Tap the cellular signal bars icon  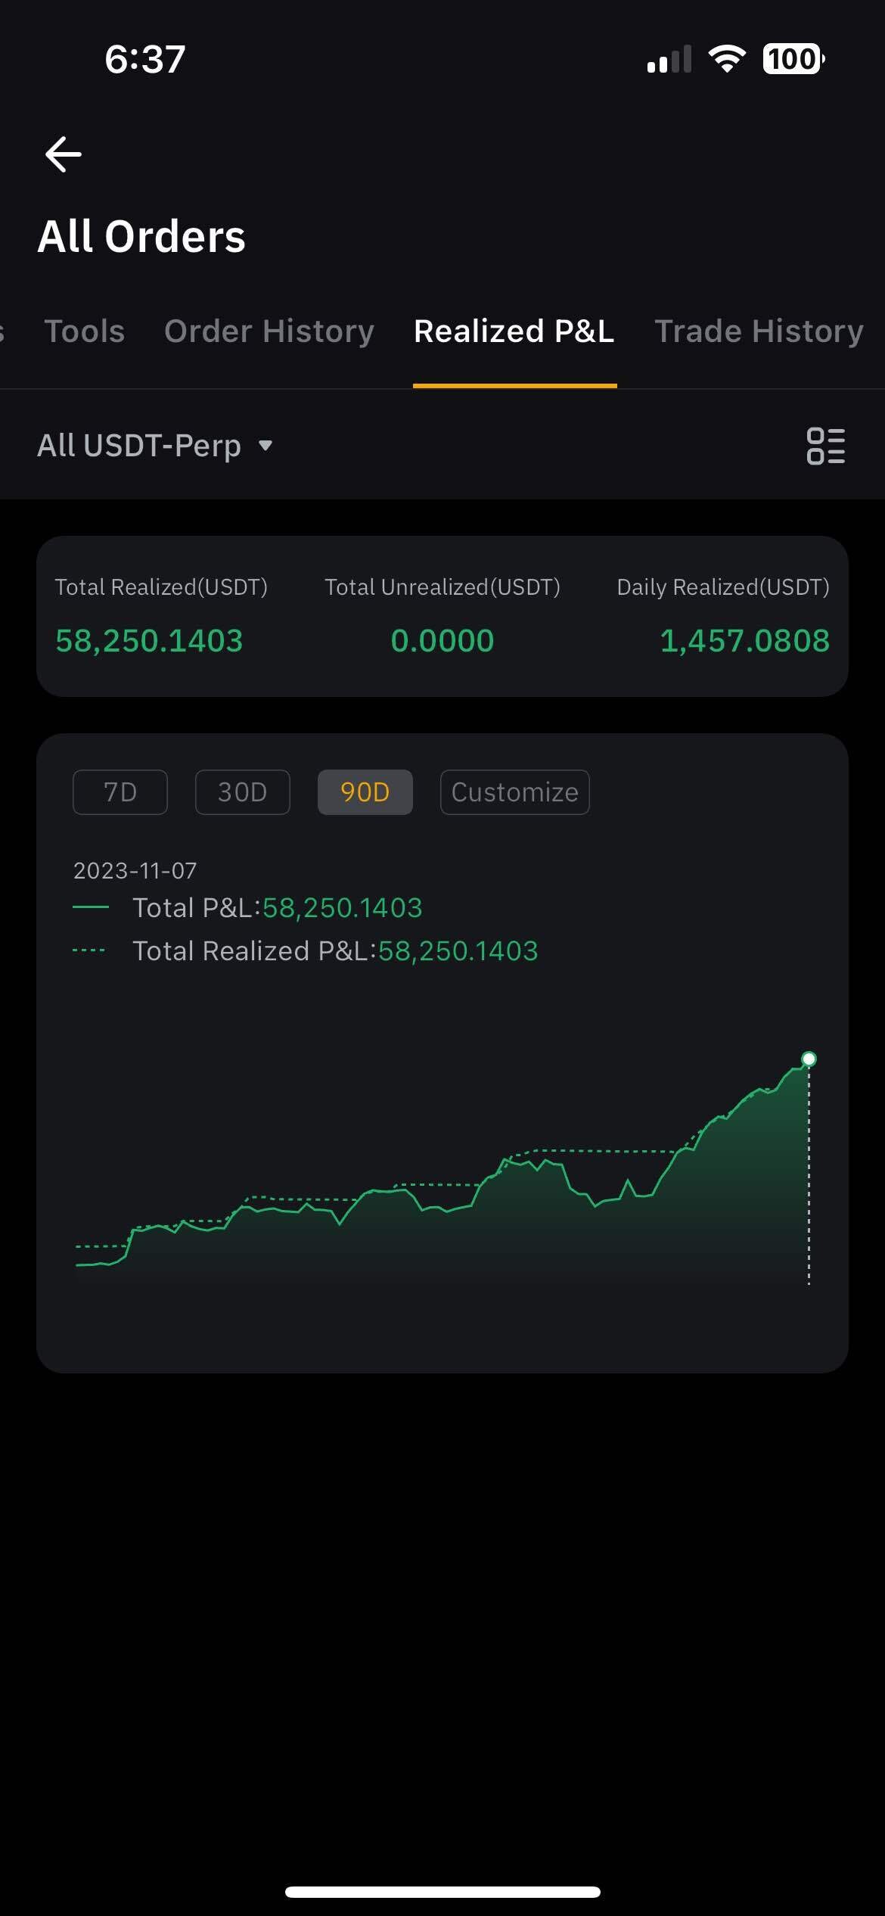pyautogui.click(x=669, y=59)
